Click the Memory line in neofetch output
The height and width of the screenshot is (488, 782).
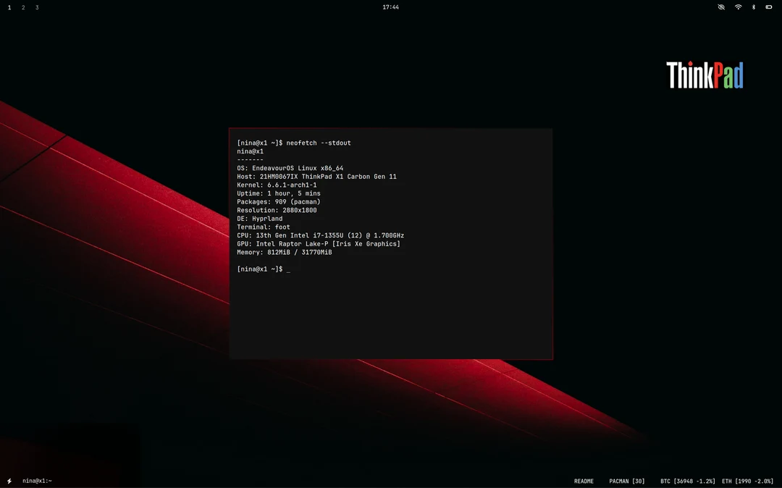point(284,252)
